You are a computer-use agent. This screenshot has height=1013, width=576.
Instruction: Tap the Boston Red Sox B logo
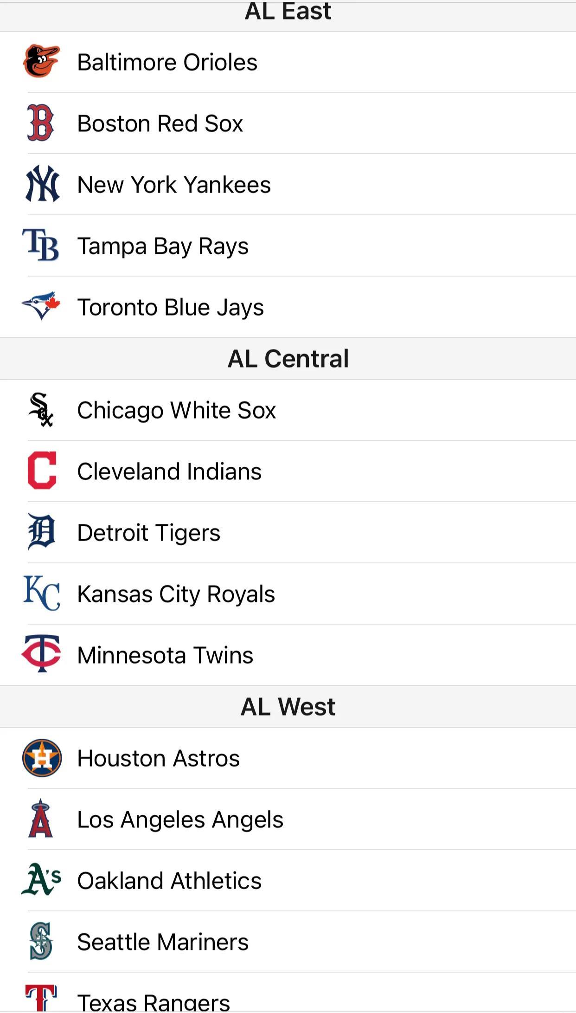pos(41,123)
